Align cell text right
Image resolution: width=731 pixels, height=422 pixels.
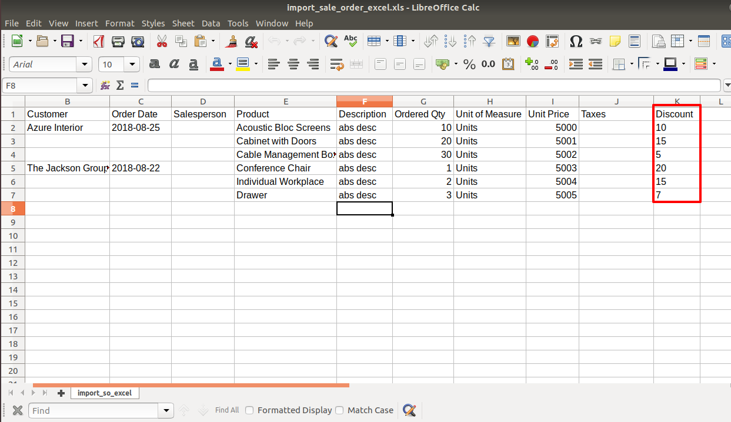click(313, 64)
